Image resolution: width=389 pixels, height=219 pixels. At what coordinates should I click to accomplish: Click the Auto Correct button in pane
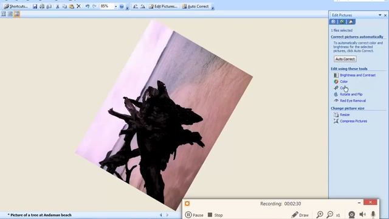(x=345, y=59)
